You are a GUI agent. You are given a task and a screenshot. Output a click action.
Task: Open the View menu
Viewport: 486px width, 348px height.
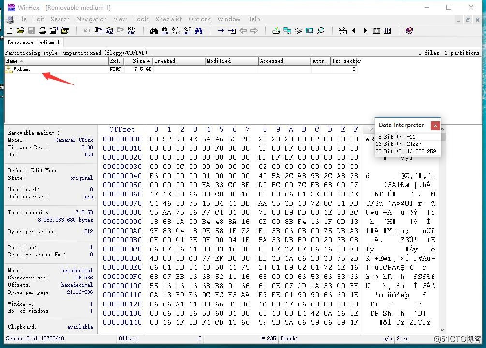point(120,19)
